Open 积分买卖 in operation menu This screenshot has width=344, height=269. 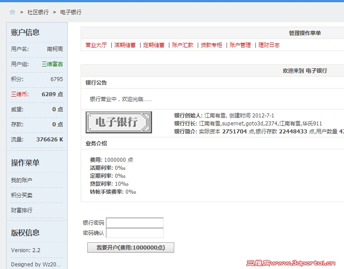(21, 195)
